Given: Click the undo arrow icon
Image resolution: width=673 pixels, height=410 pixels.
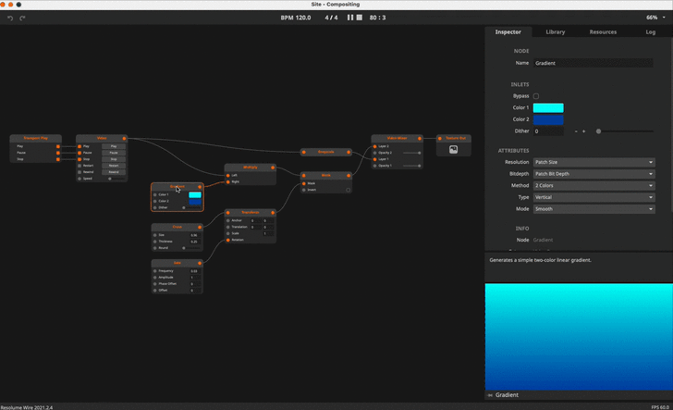Looking at the screenshot, I should [10, 18].
